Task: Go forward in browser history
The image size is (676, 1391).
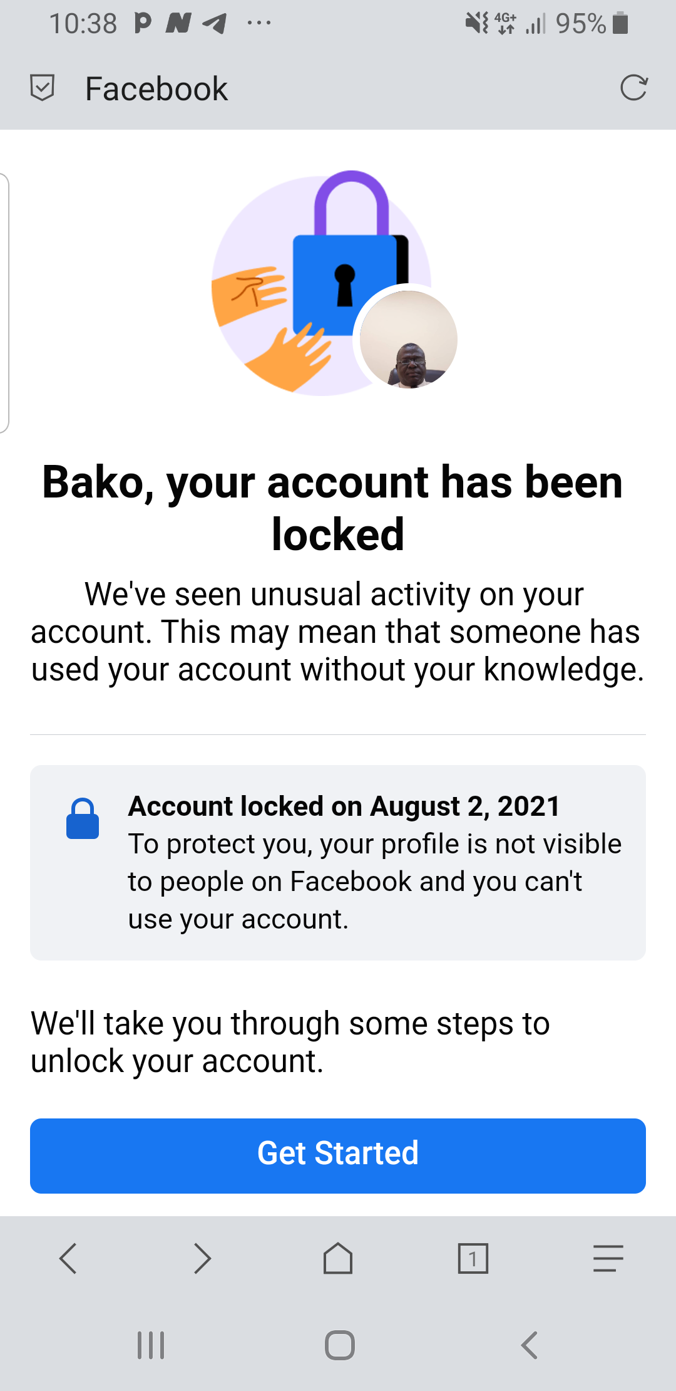Action: (203, 1258)
